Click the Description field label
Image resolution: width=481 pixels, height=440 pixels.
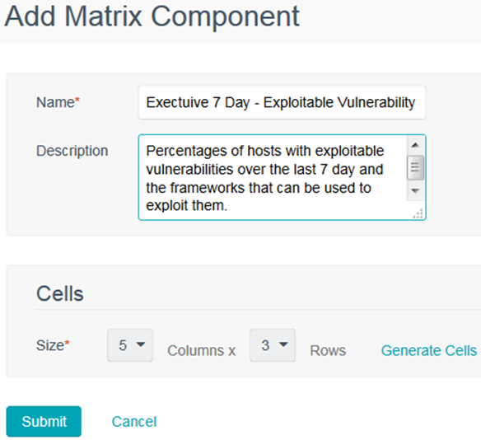[x=72, y=151]
